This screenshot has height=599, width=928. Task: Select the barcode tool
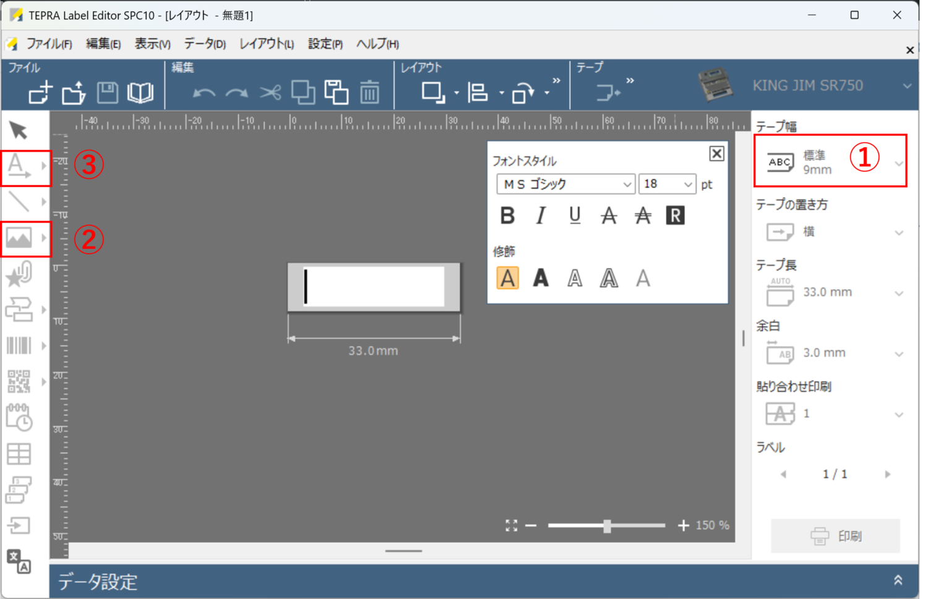pyautogui.click(x=19, y=345)
